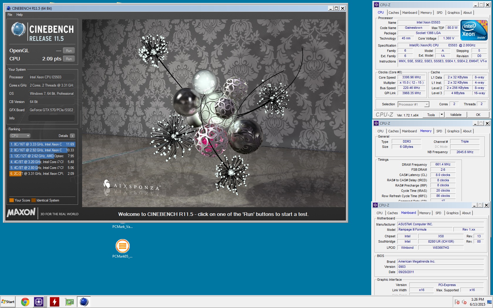
Task: Click the NB Frequency value 2645.6 MHz
Action: (x=465, y=152)
